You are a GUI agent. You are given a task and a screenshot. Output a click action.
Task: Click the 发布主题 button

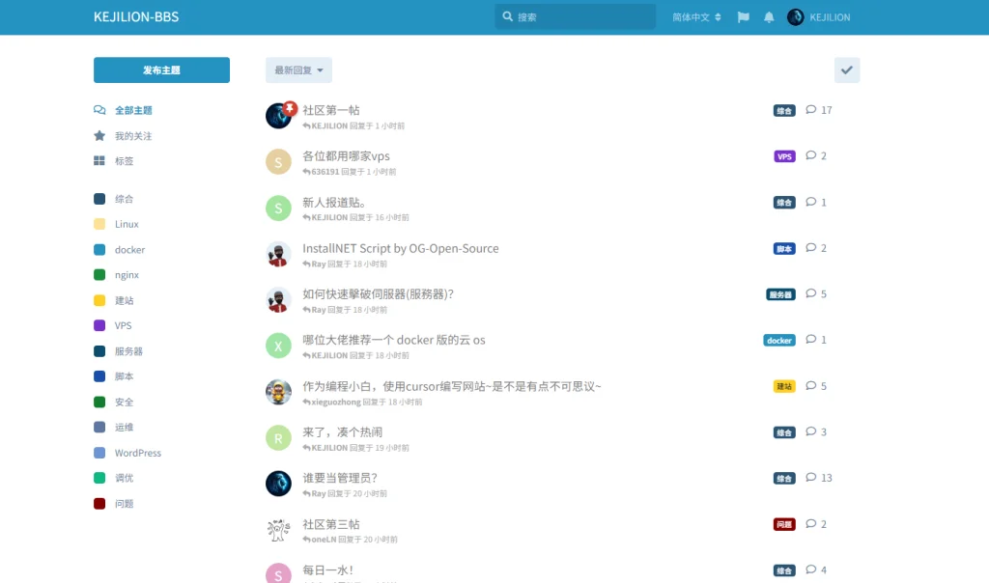point(160,69)
